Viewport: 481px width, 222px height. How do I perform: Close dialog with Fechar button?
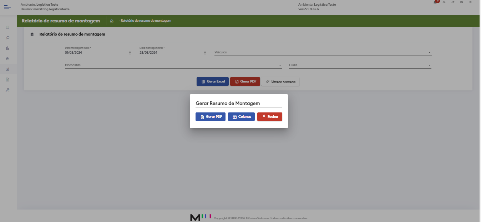point(270,117)
